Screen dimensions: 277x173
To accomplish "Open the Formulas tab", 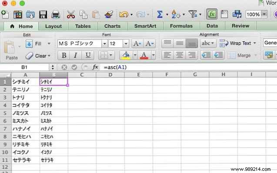I will pos(181,26).
